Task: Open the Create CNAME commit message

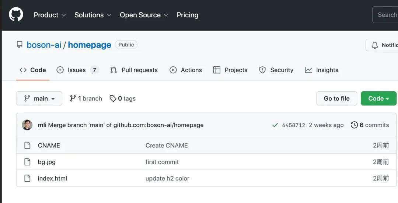Action: pyautogui.click(x=167, y=146)
